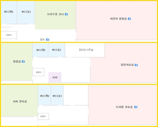Click the camera icon next to 일반자료실

(x=136, y=65)
